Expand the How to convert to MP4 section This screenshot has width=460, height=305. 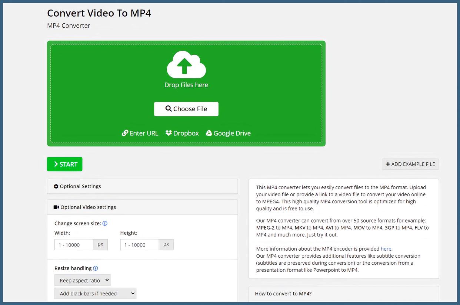pos(283,293)
